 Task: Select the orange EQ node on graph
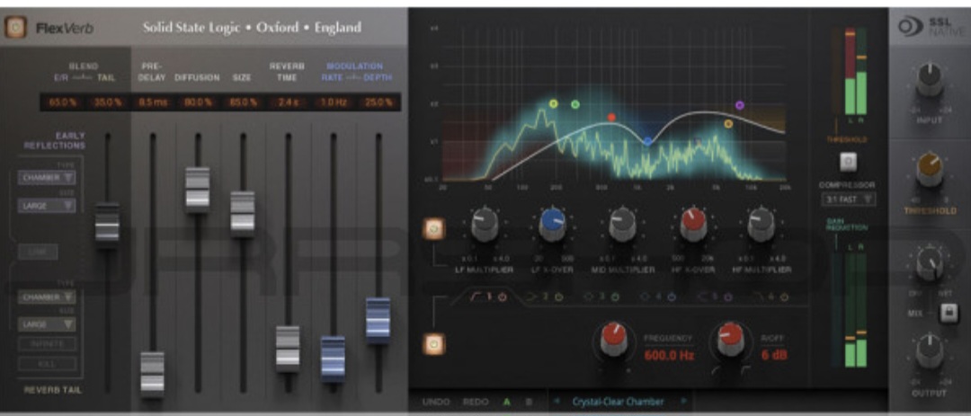pos(728,124)
